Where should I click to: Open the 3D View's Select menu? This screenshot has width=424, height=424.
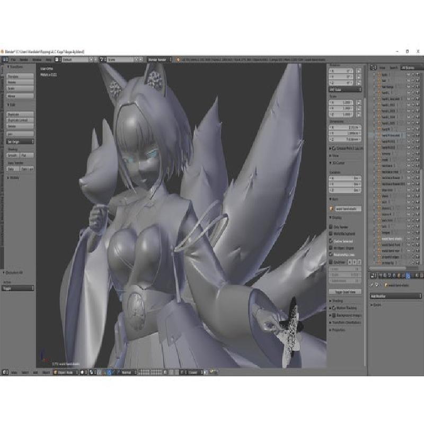tap(25, 373)
